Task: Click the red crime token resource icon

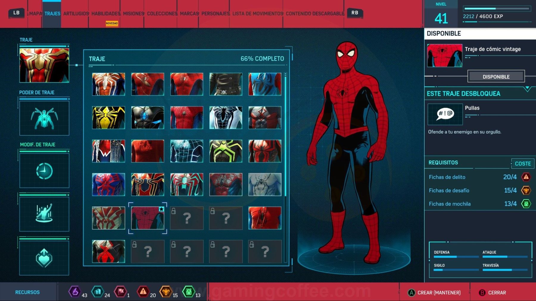Action: click(x=143, y=292)
